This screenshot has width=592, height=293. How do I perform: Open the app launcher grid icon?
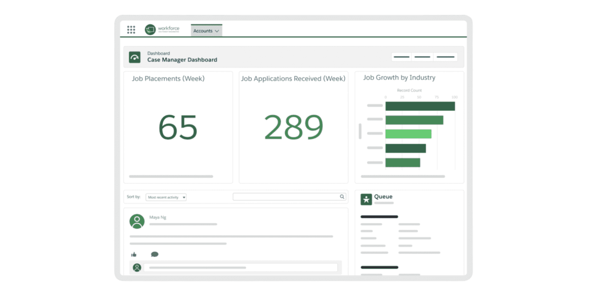tap(131, 30)
